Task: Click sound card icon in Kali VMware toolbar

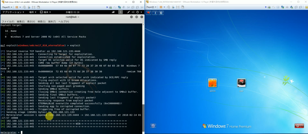Action: point(124,7)
